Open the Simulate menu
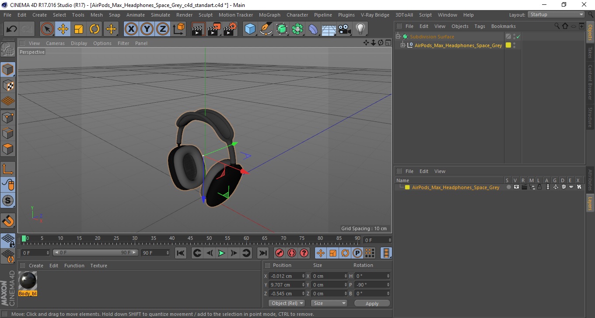This screenshot has height=318, width=595. (x=161, y=15)
